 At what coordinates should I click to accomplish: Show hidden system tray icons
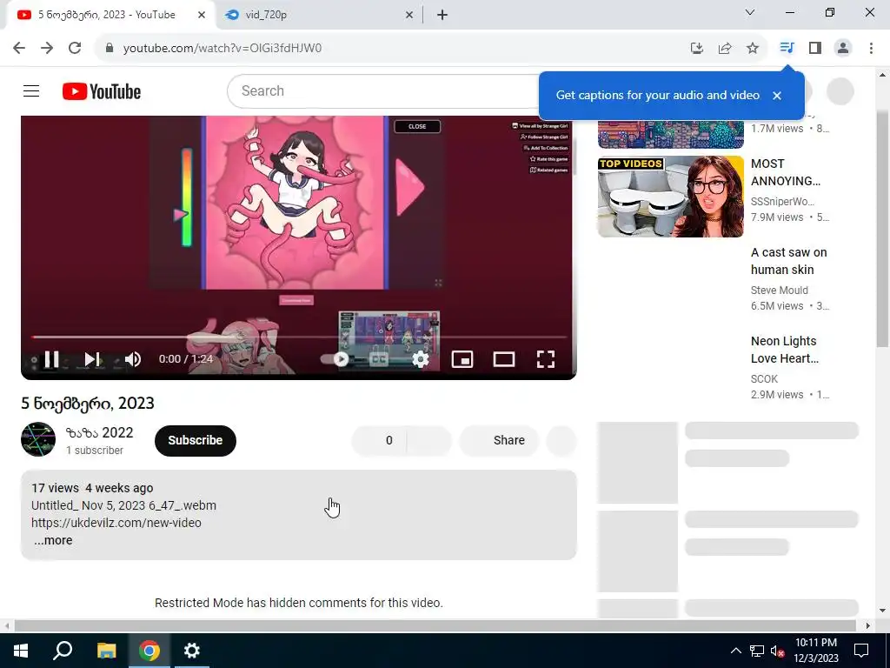coord(735,651)
